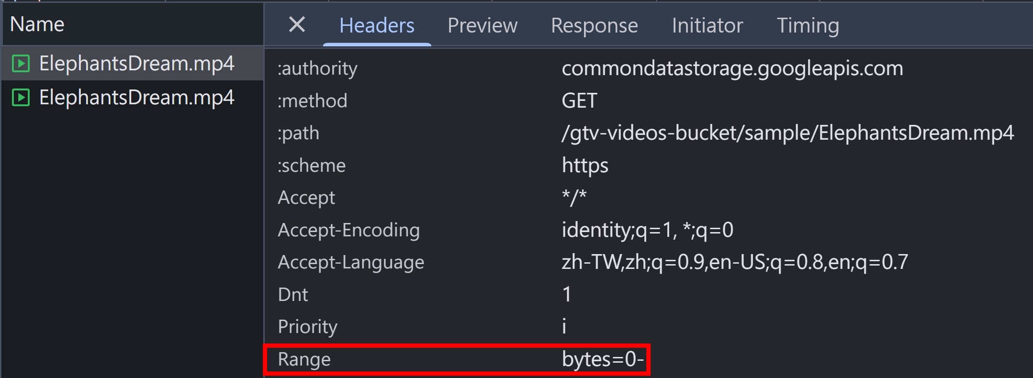
Task: Click the bytes=0- range value
Action: [x=603, y=359]
